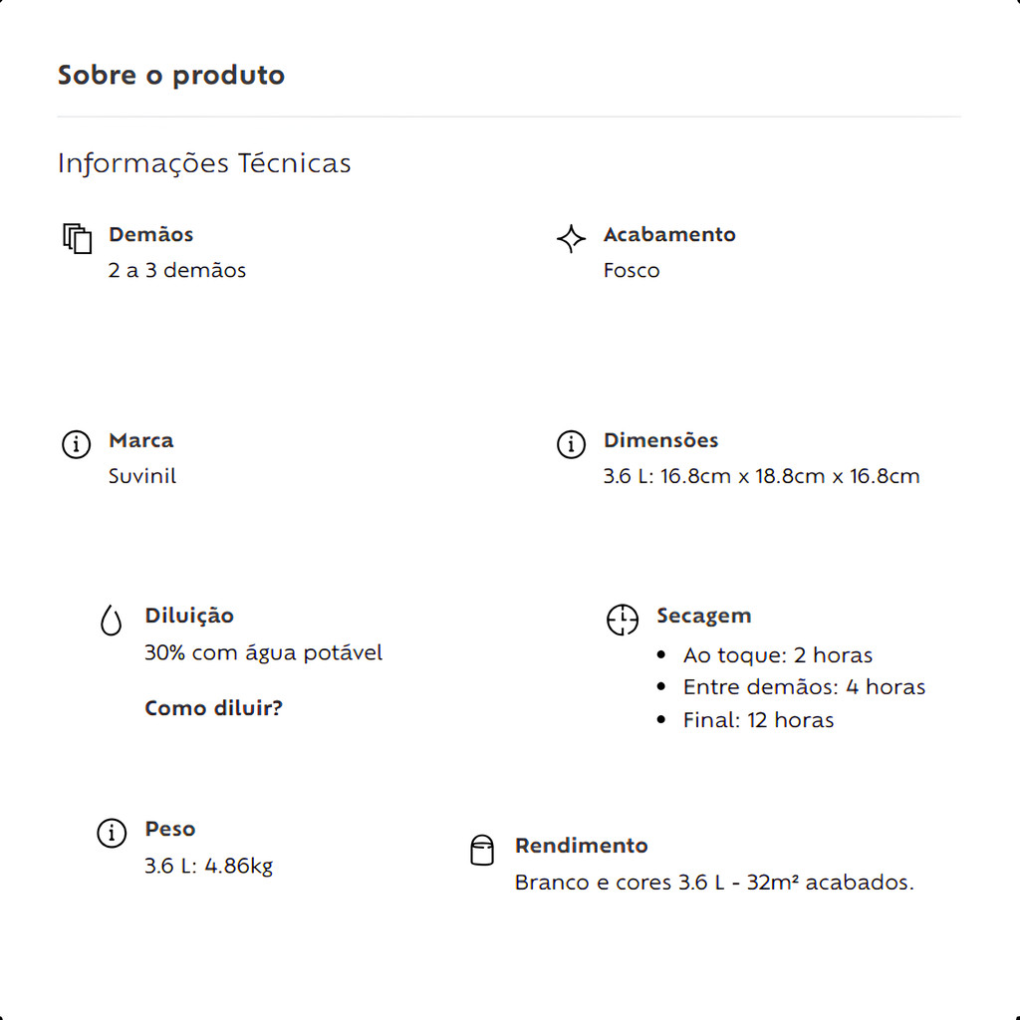Click the info icon beside Marca

pos(77,444)
